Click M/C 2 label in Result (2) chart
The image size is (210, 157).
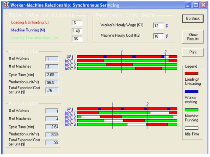70,117
